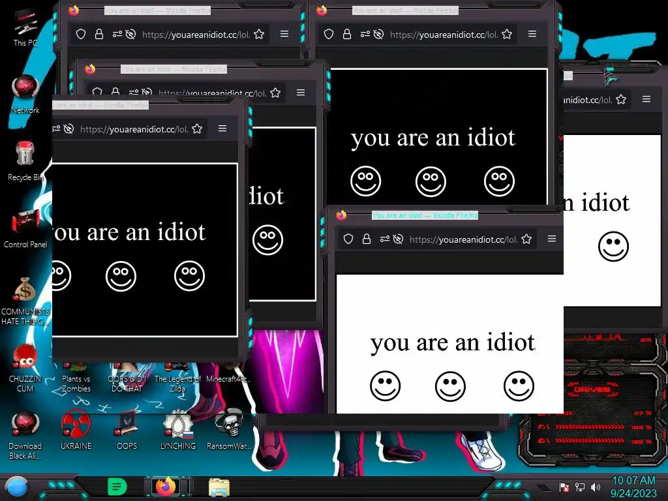This screenshot has width=668, height=501.
Task: Open the Action Center flag tray icon
Action: (x=564, y=487)
